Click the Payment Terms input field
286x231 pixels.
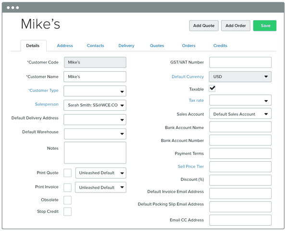click(240, 154)
